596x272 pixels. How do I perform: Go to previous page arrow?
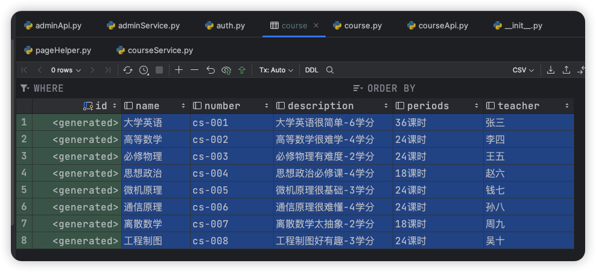coord(40,70)
